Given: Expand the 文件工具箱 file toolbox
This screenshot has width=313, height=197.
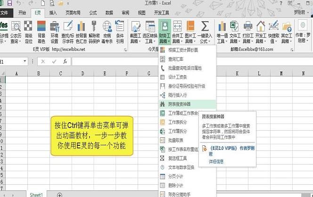Looking at the screenshot, I should pos(235,32).
